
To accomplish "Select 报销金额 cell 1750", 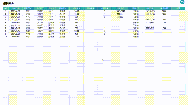I will click(x=76, y=37).
